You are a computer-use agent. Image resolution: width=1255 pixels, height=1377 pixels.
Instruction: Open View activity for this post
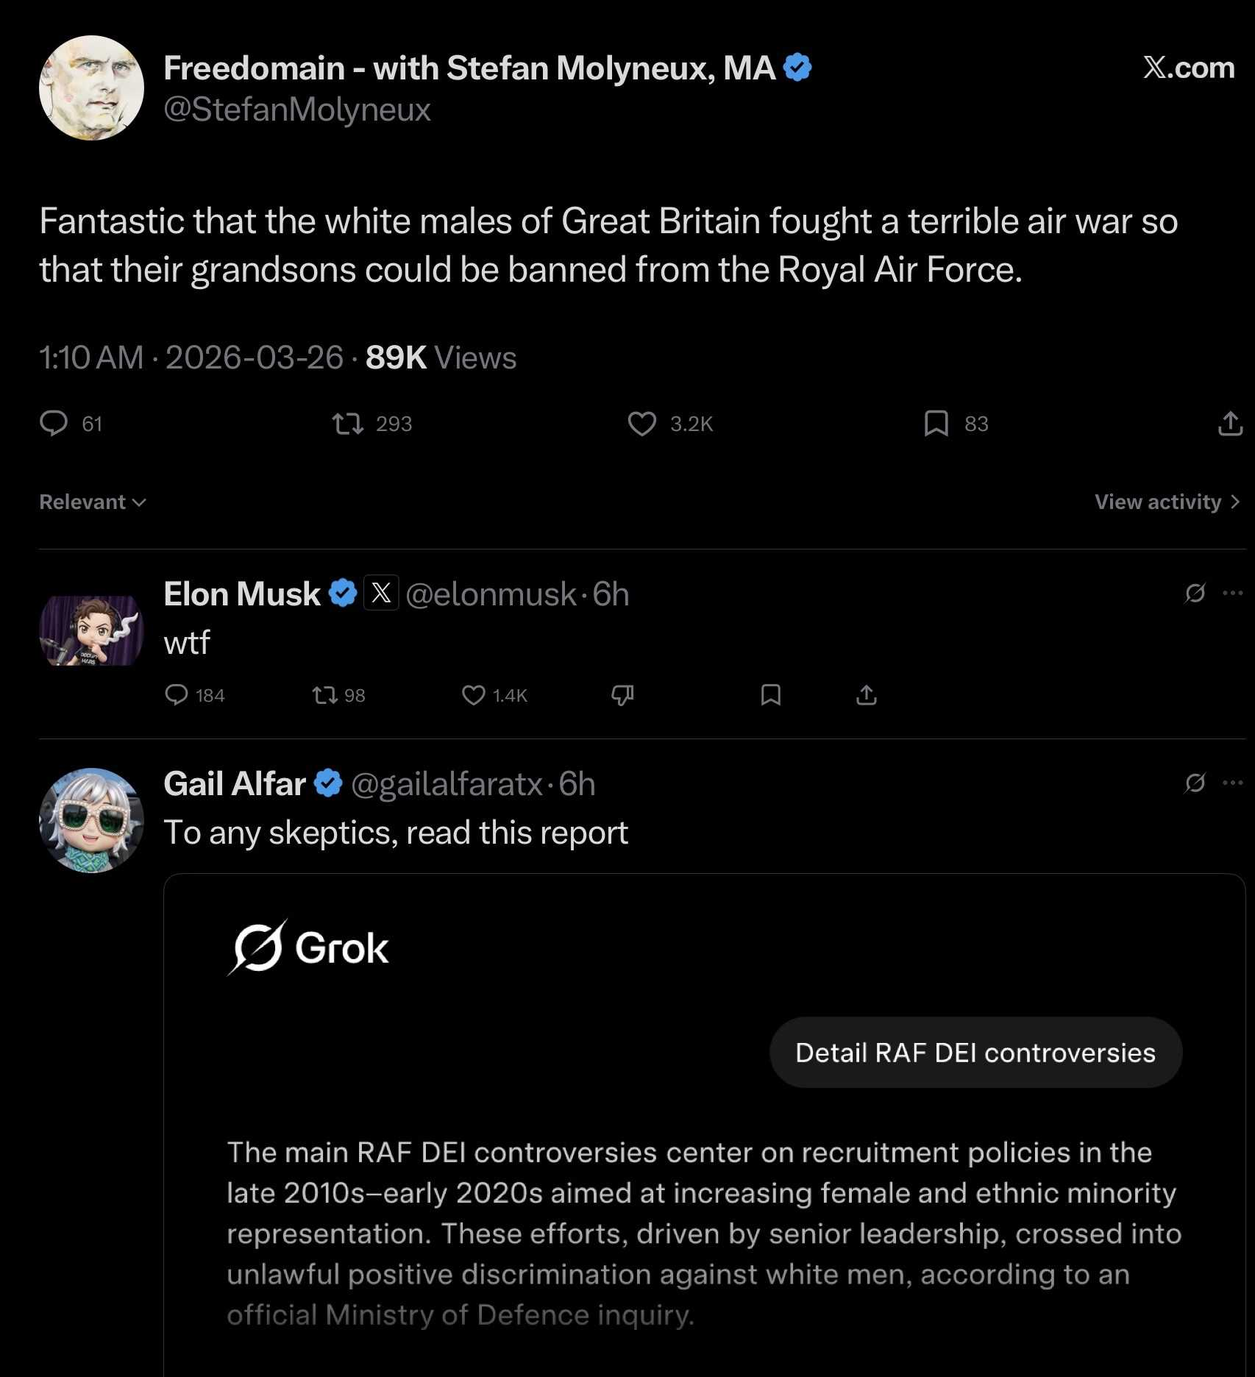(x=1167, y=502)
